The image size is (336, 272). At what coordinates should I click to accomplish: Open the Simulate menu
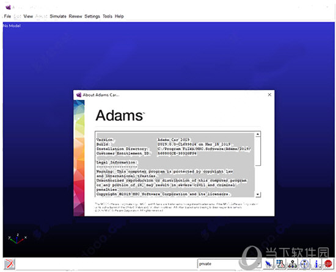(58, 16)
